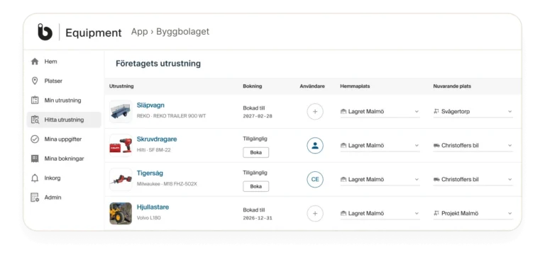545x264 pixels.
Task: Click the Hilti SF 8M-22 model text
Action: click(x=153, y=150)
